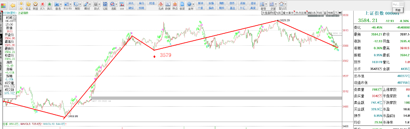This screenshot has width=410, height=129.
Task: Expand the 周期 period dropdown arrow
Action: [80, 4]
